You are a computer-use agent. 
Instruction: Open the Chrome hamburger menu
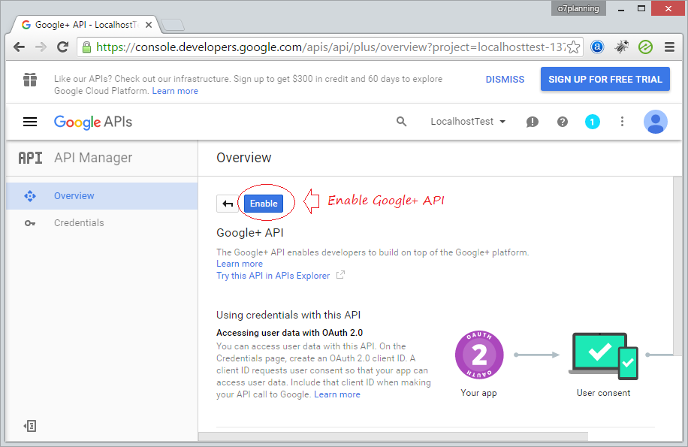point(669,47)
